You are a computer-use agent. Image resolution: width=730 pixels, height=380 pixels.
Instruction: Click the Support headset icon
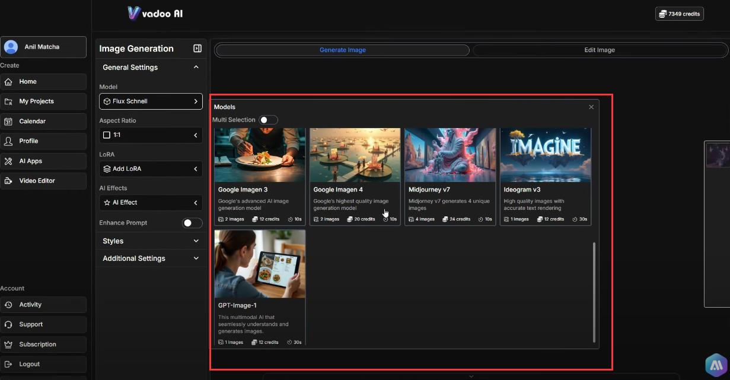8,325
